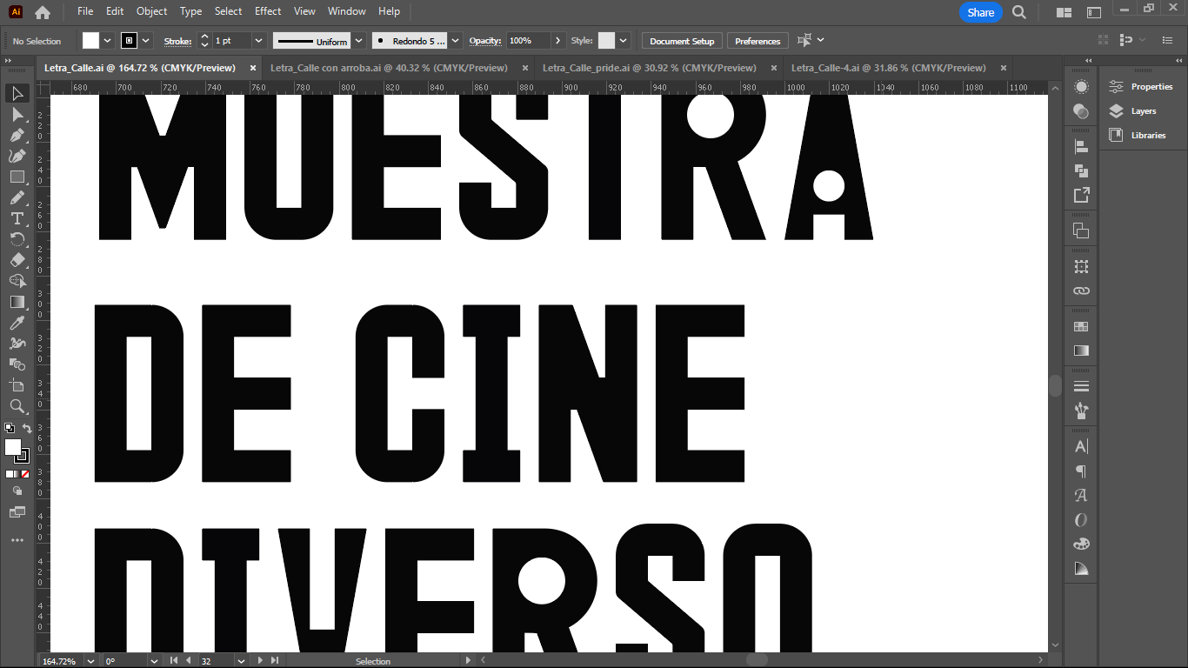This screenshot has width=1188, height=668.
Task: Swap fill and stroke colors
Action: 27,429
